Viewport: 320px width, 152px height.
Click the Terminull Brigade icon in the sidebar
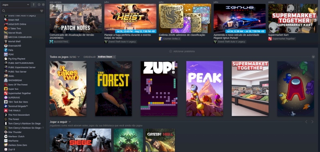coord(6,106)
